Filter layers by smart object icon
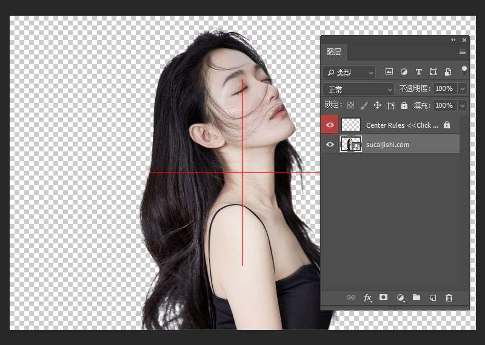 point(447,72)
